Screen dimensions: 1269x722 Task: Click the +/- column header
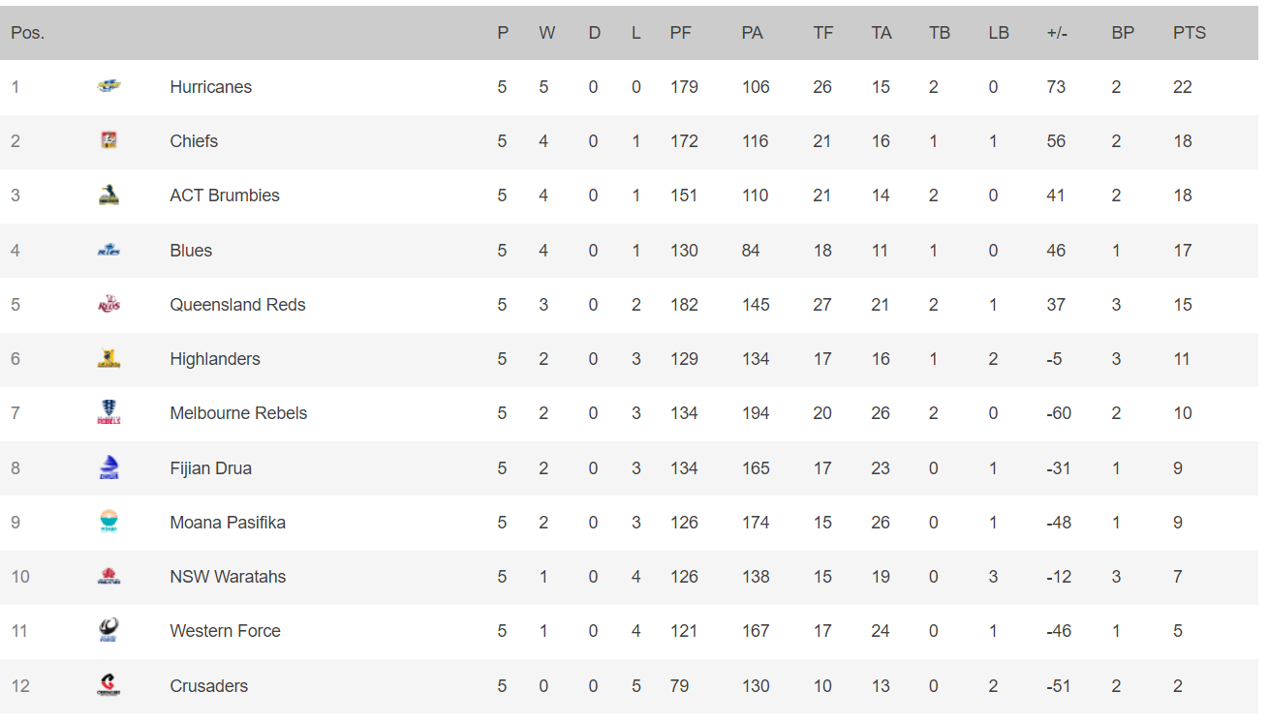click(x=1056, y=33)
